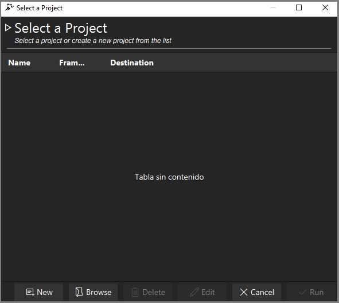The image size is (339, 303).
Task: Click the triangle beside Select a Project heading
Action: [x=8, y=28]
